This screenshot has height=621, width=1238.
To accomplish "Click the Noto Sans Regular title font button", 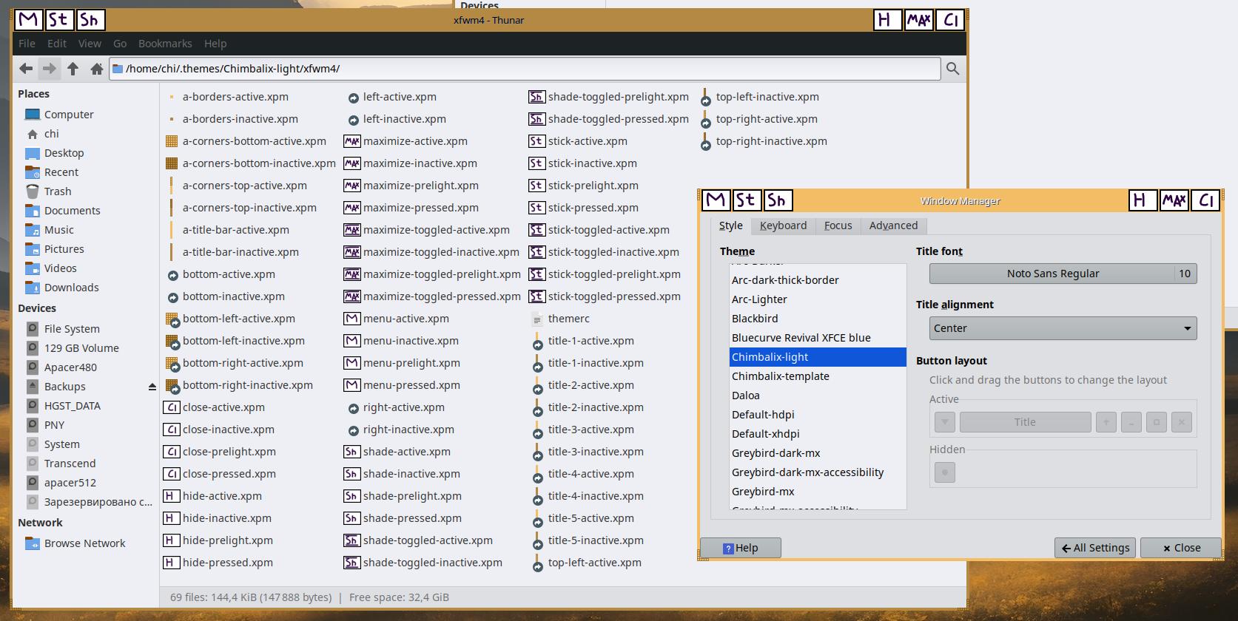I will tap(1063, 274).
